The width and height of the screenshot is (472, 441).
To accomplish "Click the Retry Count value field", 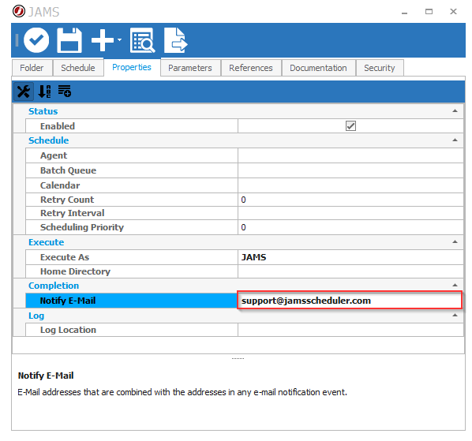I will coord(350,200).
